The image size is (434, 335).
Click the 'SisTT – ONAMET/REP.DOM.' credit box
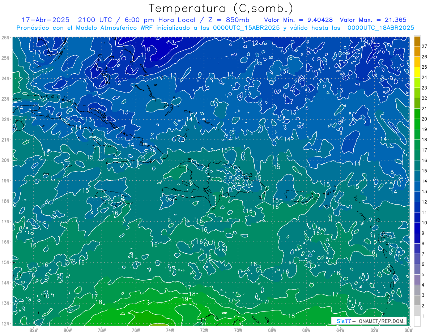[370, 321]
